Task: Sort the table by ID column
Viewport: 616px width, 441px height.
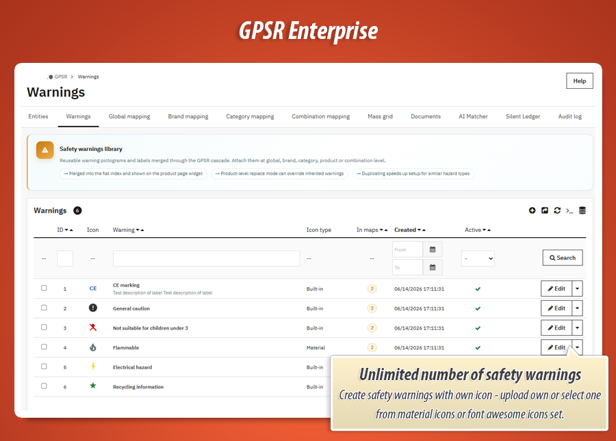Action: pos(65,230)
